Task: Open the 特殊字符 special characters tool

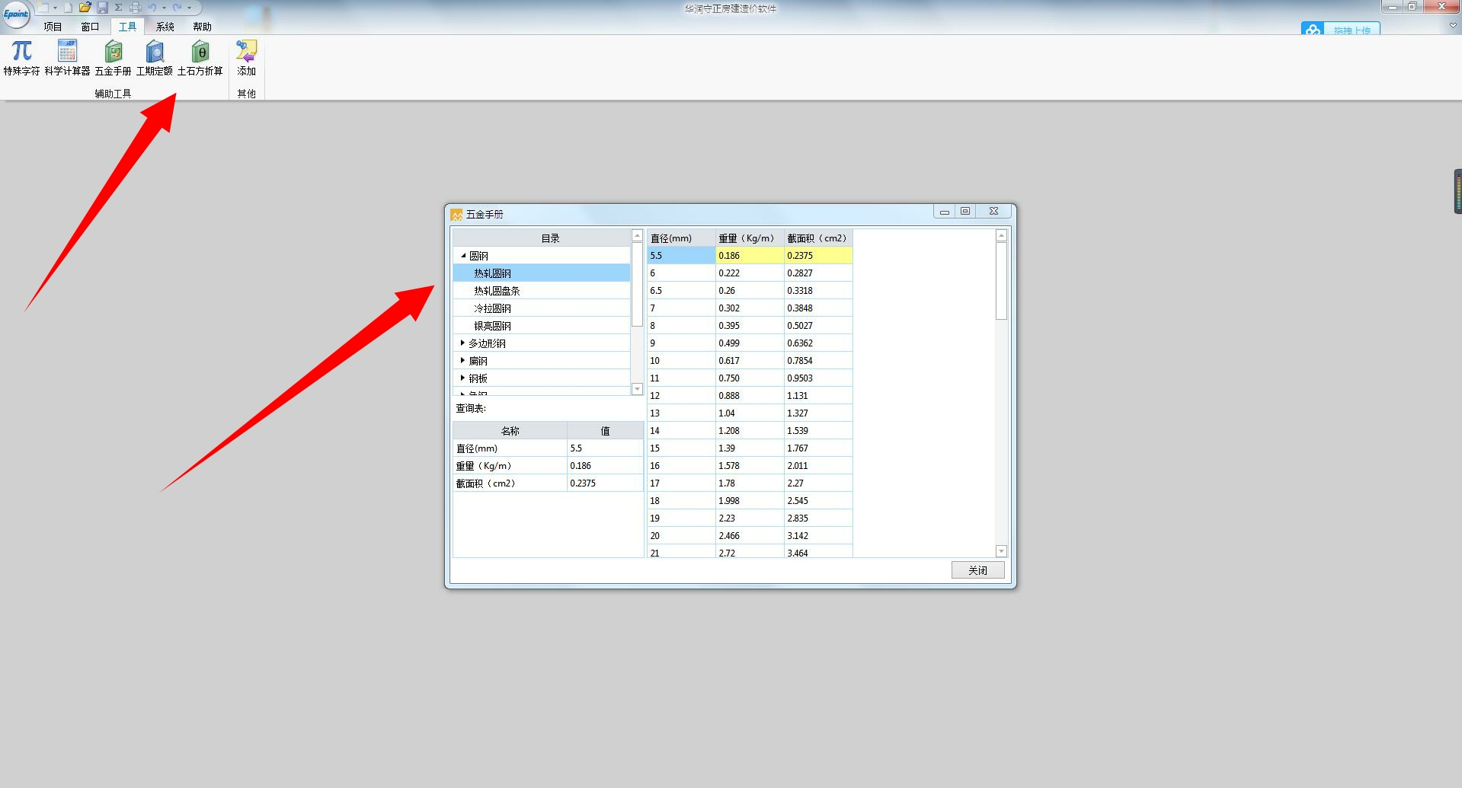Action: point(21,58)
